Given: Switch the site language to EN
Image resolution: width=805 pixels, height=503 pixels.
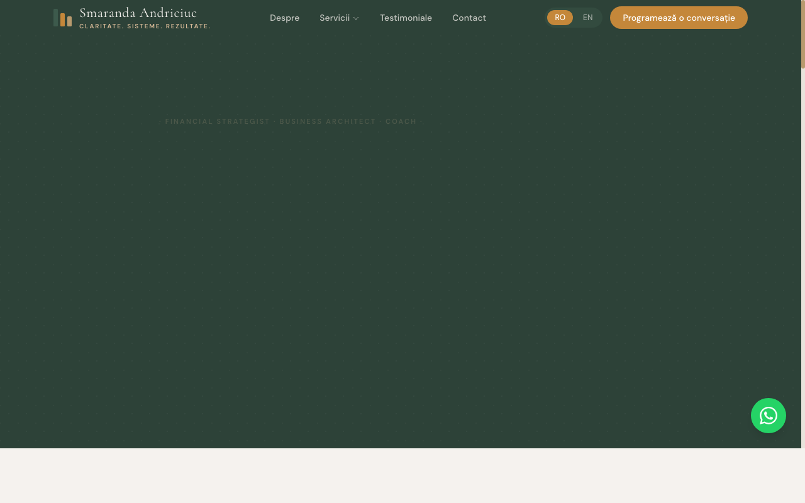Looking at the screenshot, I should [587, 18].
